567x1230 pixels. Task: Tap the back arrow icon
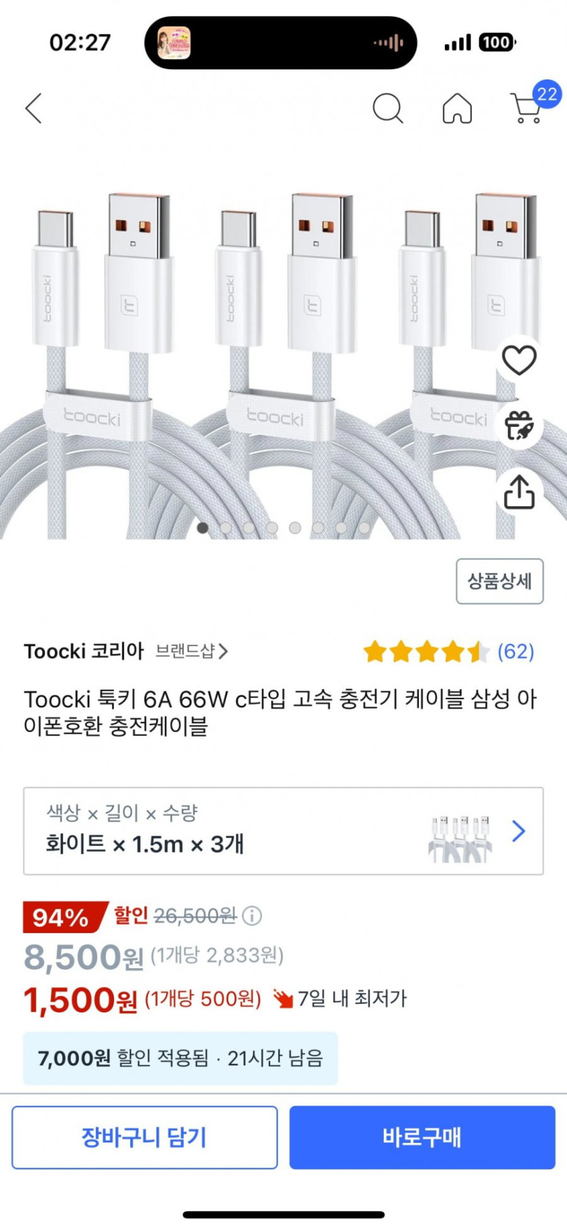pyautogui.click(x=34, y=108)
